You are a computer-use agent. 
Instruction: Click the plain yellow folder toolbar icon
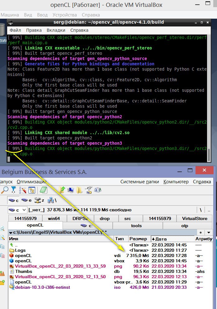pyautogui.click(x=79, y=190)
